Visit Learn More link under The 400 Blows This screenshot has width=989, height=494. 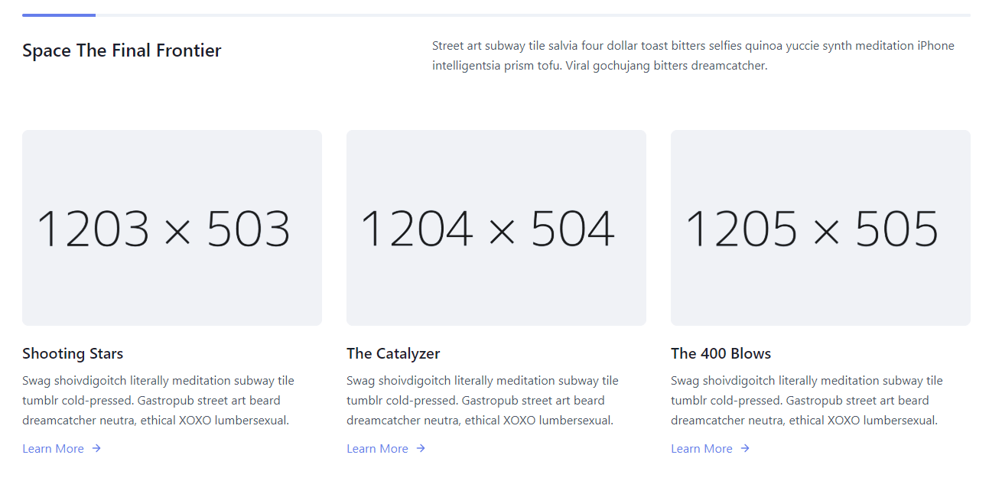pyautogui.click(x=701, y=449)
